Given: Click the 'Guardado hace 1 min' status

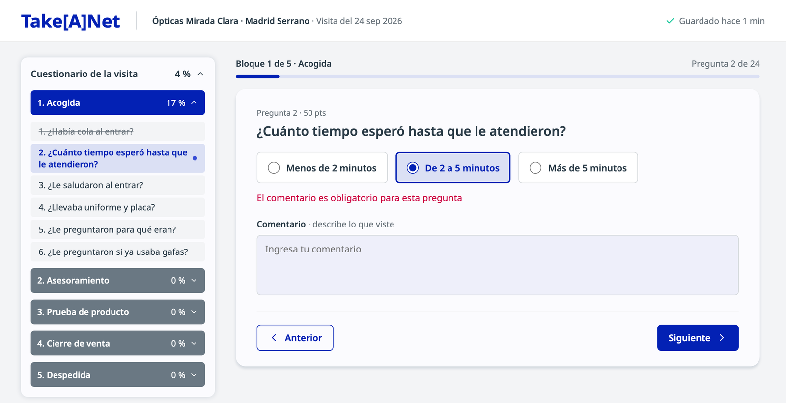Looking at the screenshot, I should (715, 21).
